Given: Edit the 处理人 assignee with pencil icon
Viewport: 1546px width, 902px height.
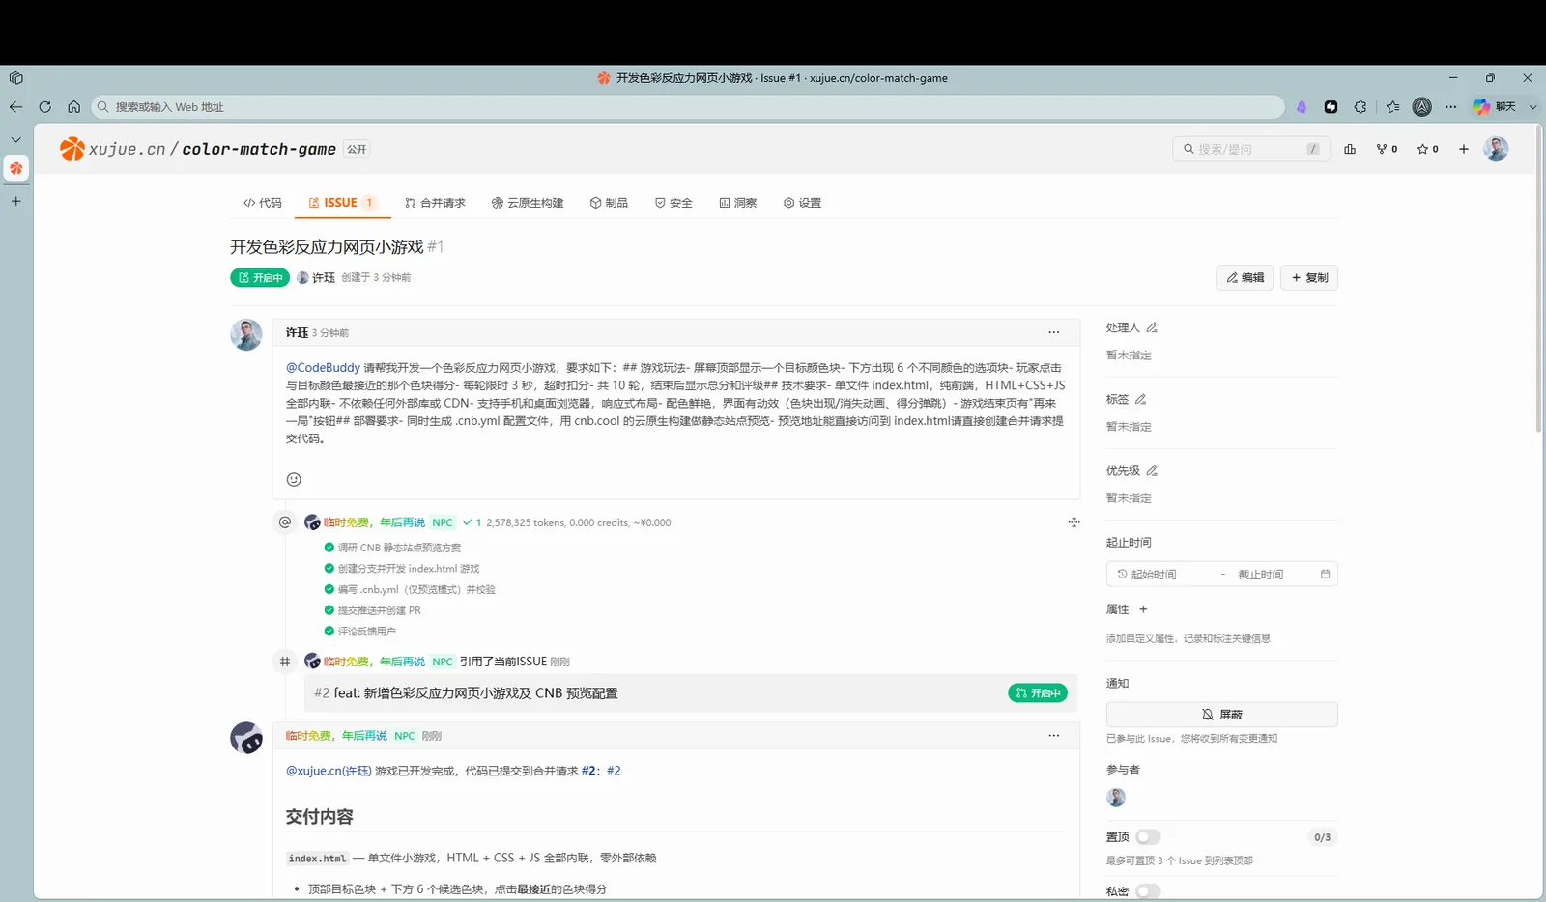Looking at the screenshot, I should 1152,327.
